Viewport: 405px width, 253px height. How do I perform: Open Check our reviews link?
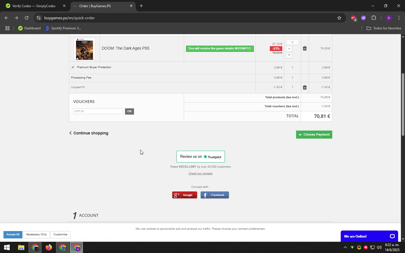tap(200, 173)
